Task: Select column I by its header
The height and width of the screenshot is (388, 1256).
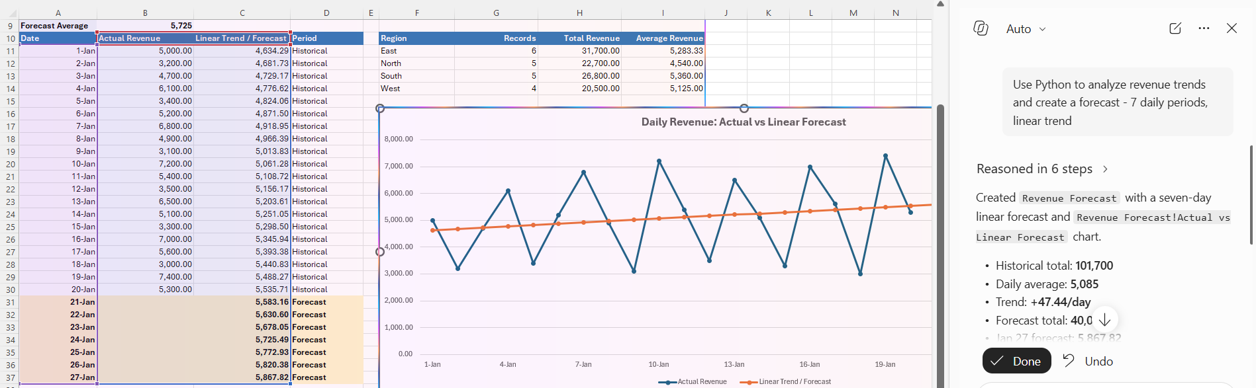Action: click(x=663, y=13)
